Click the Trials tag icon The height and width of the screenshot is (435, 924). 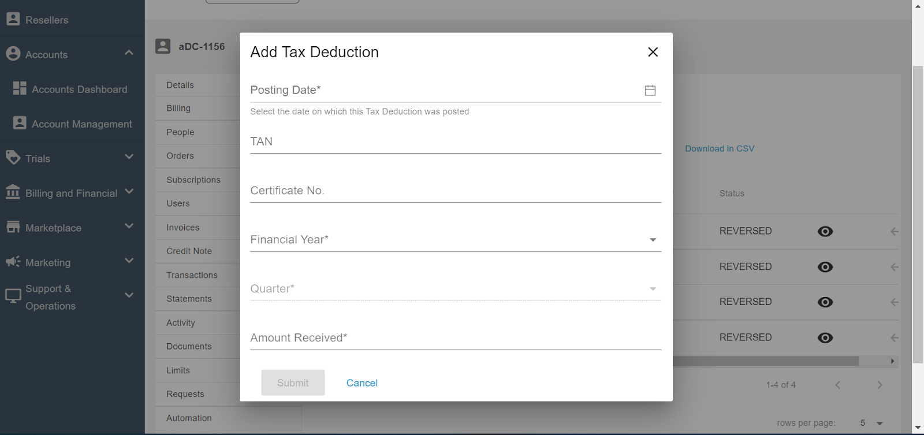pos(13,157)
